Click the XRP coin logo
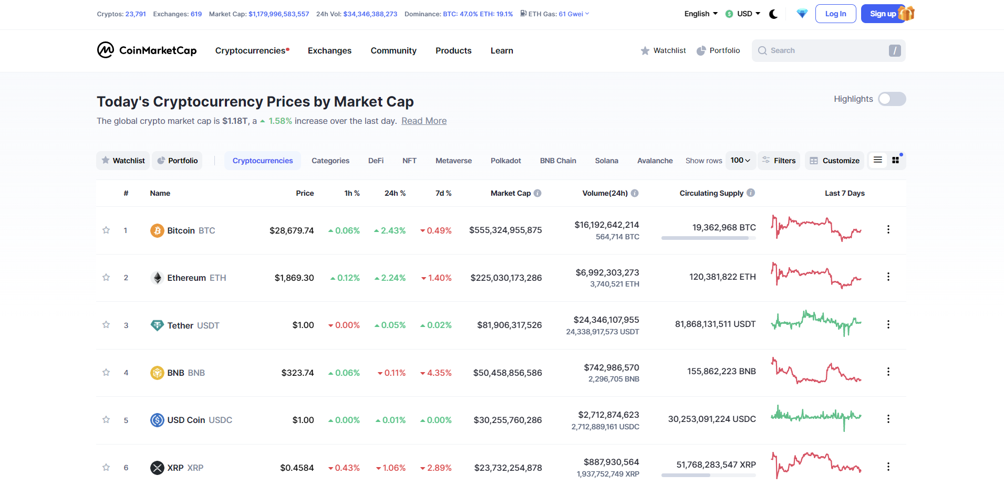Screen dimensions: 1004x486 click(157, 468)
